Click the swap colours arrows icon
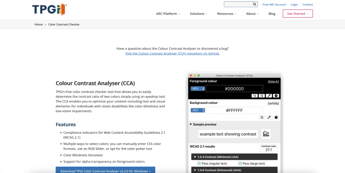The width and height of the screenshot is (345, 173). click(255, 96)
